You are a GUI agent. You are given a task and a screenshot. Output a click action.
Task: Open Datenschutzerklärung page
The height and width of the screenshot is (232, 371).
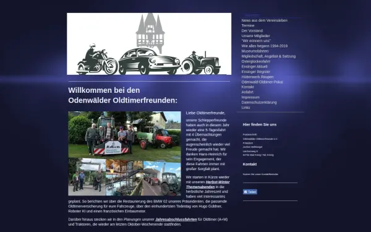click(259, 103)
